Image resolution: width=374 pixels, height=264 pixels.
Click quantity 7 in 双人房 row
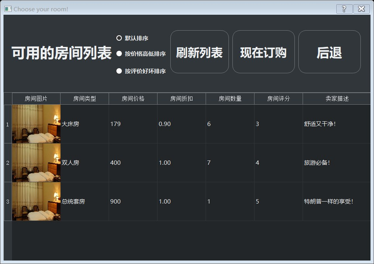pos(230,163)
